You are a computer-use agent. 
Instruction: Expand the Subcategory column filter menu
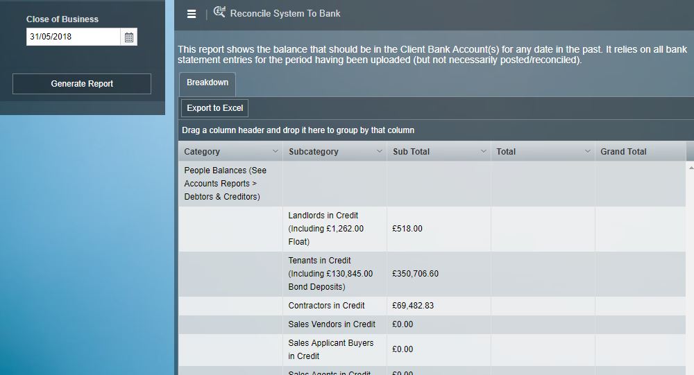(379, 152)
